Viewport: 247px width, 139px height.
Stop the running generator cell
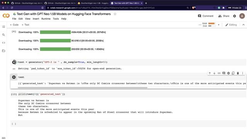[x=14, y=62]
